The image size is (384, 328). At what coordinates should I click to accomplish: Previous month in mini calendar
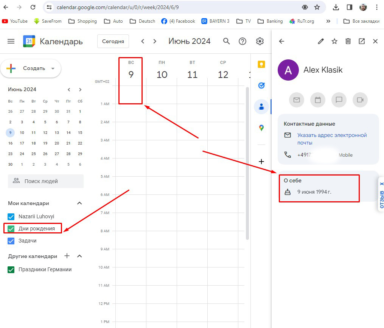click(69, 89)
